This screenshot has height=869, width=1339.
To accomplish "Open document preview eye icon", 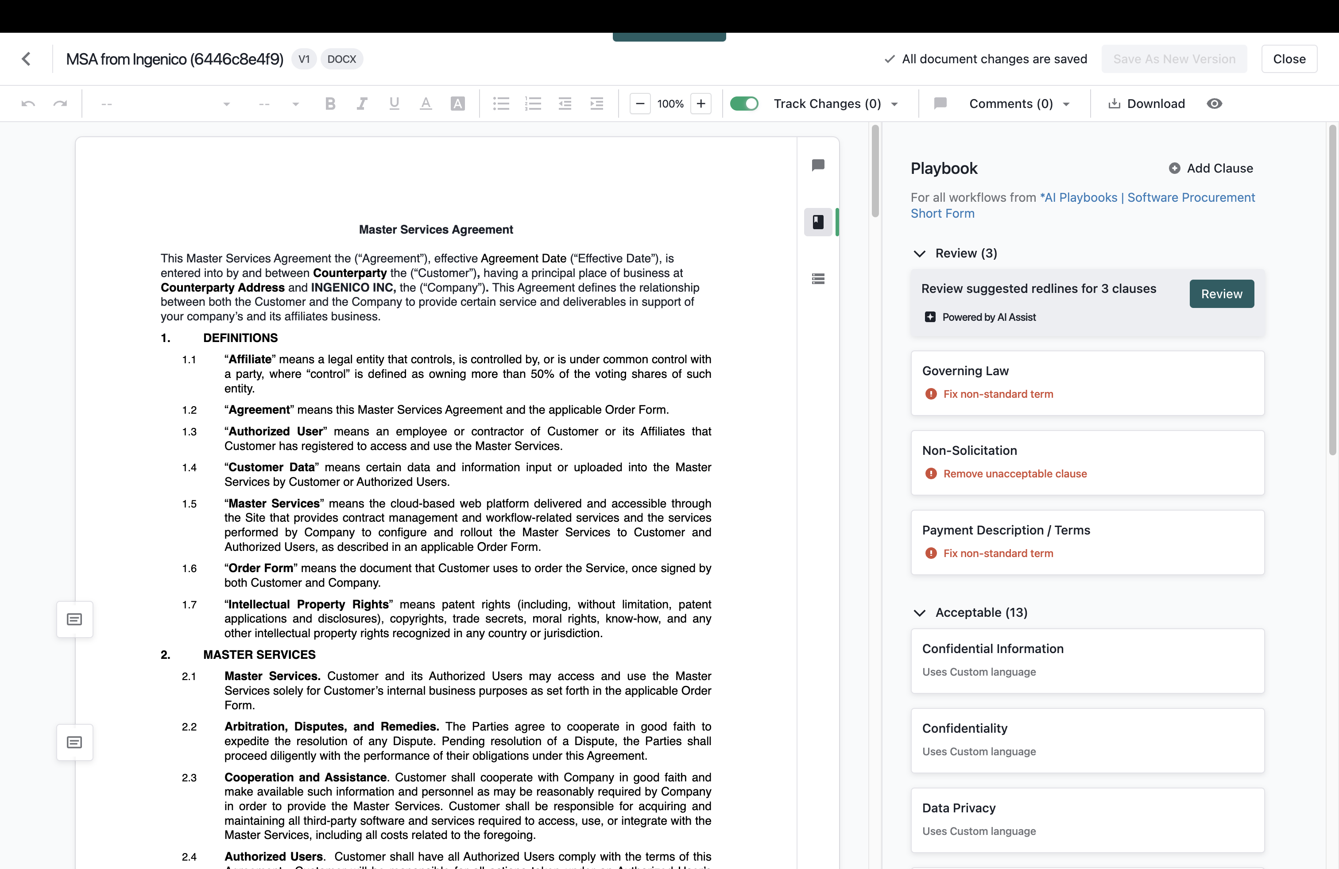I will (x=1215, y=104).
